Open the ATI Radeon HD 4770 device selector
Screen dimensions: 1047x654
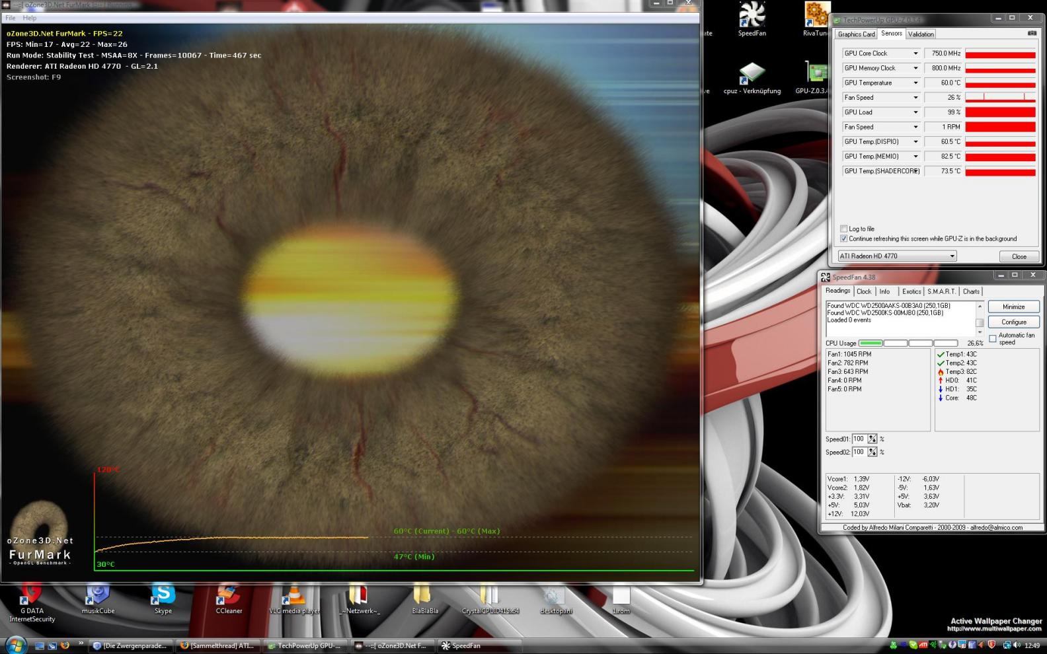pyautogui.click(x=898, y=256)
